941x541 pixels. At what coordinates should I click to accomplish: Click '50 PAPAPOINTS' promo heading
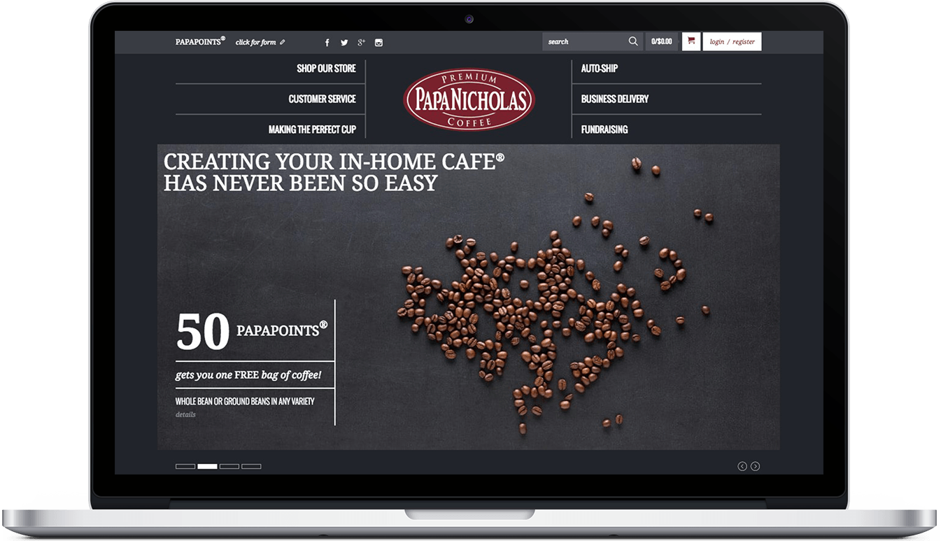252,331
